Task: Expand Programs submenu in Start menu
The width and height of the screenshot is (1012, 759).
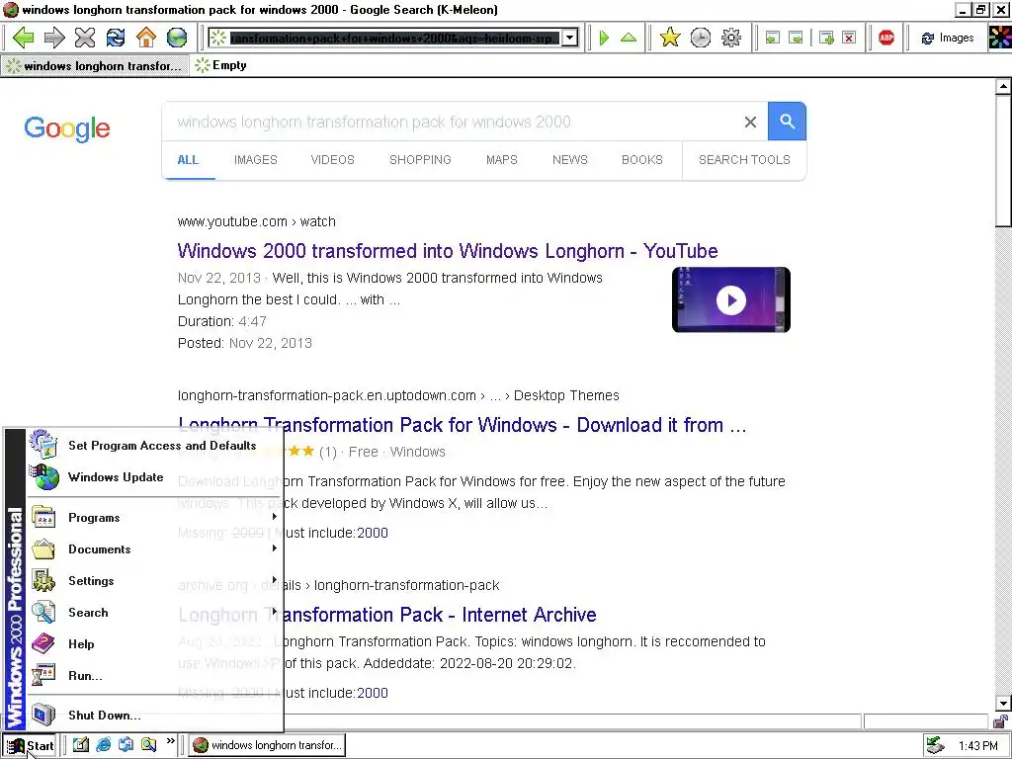Action: pos(153,518)
